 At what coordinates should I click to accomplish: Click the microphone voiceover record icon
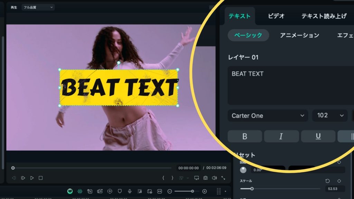coord(130,191)
